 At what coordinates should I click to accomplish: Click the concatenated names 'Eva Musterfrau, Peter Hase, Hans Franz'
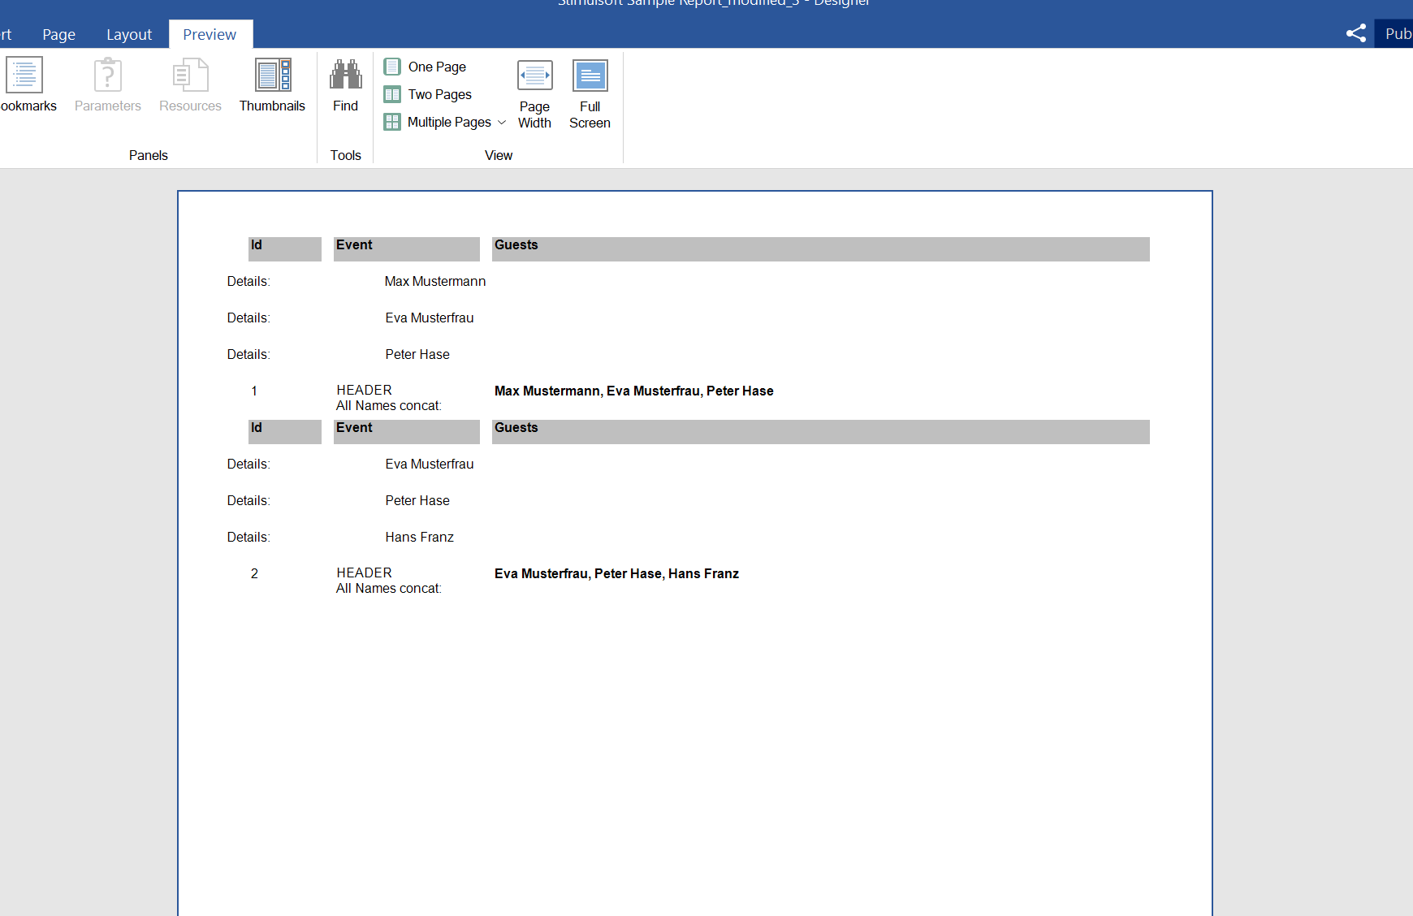tap(617, 573)
